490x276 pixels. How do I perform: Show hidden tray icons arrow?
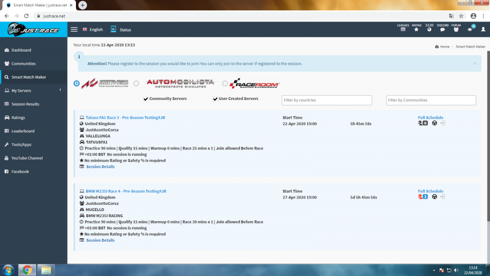coord(434,270)
